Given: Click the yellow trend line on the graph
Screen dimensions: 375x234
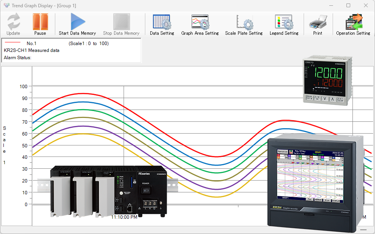Looking at the screenshot, I should click(83, 134).
